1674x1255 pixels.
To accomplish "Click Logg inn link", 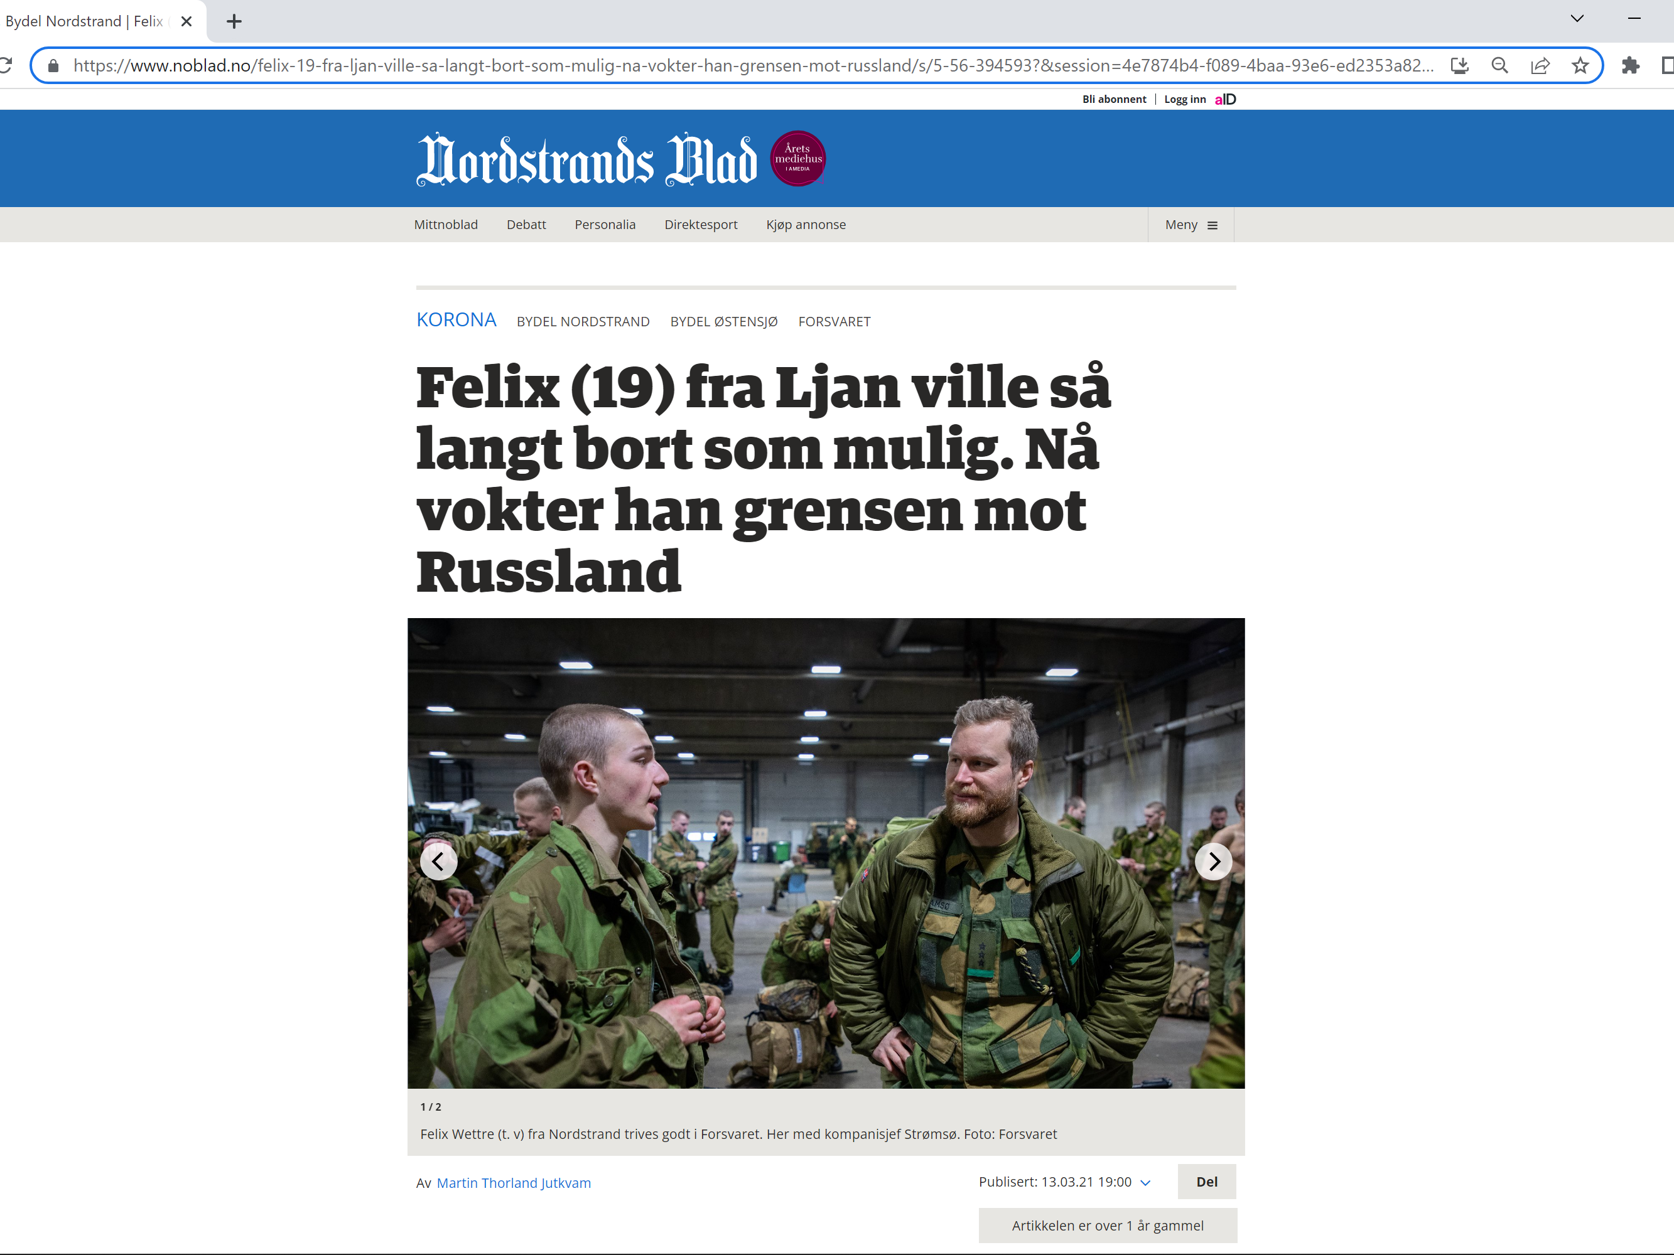I will [1184, 99].
